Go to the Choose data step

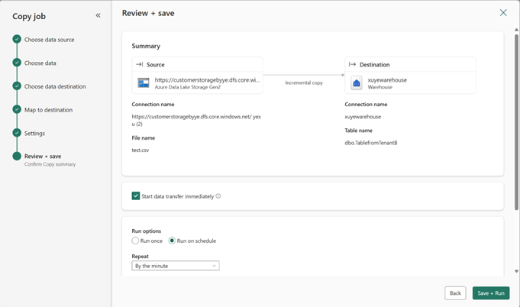click(x=40, y=63)
